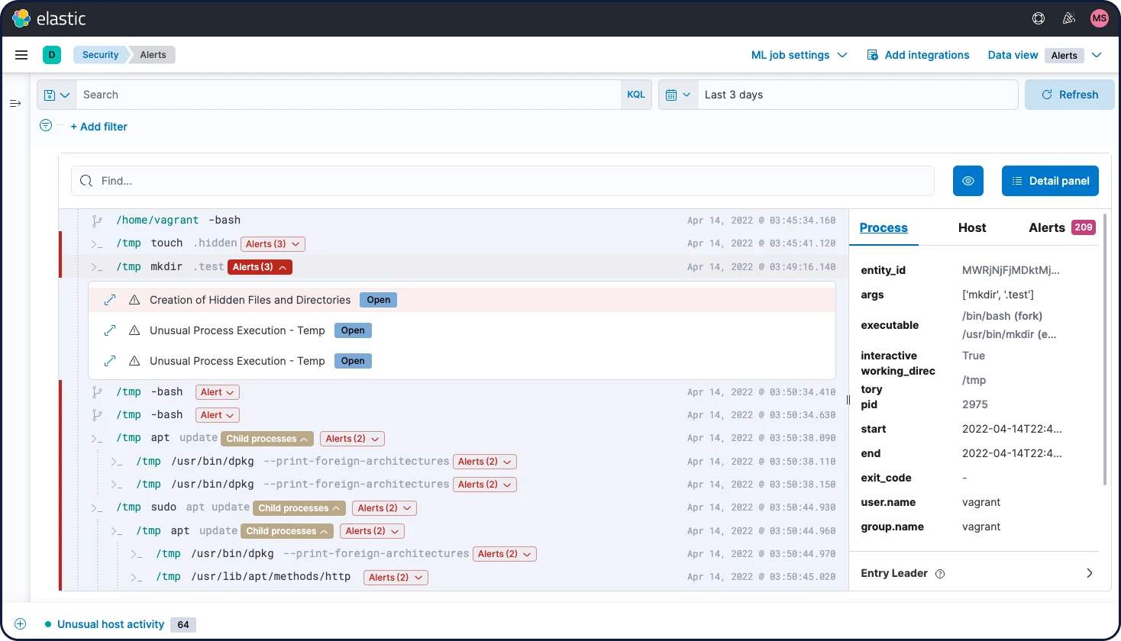This screenshot has width=1121, height=641.
Task: Open the MS user avatar menu
Action: click(1100, 18)
